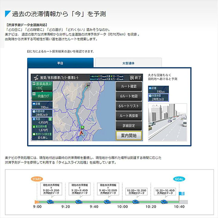
Task: Start guidance with 案内開始 button
Action: [x=129, y=136]
